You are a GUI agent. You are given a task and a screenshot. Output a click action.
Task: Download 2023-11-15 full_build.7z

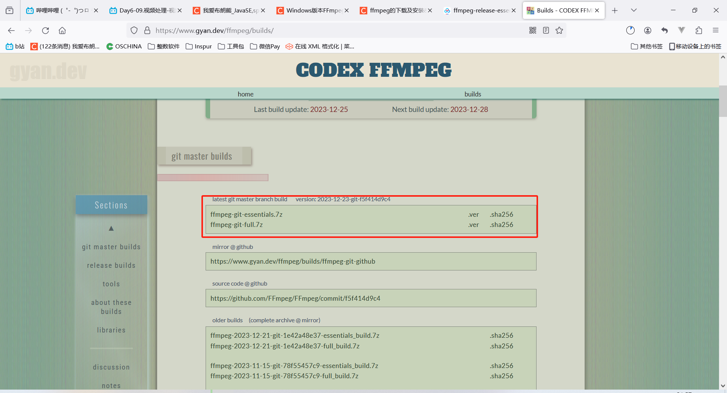284,376
